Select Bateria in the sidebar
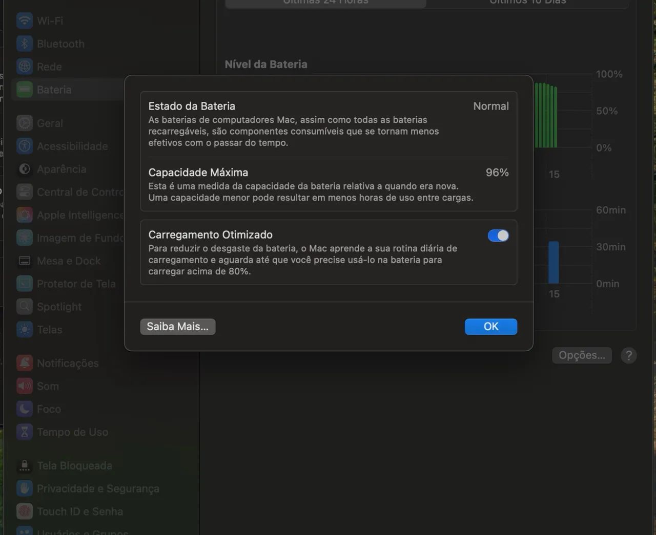The width and height of the screenshot is (656, 535). [54, 90]
